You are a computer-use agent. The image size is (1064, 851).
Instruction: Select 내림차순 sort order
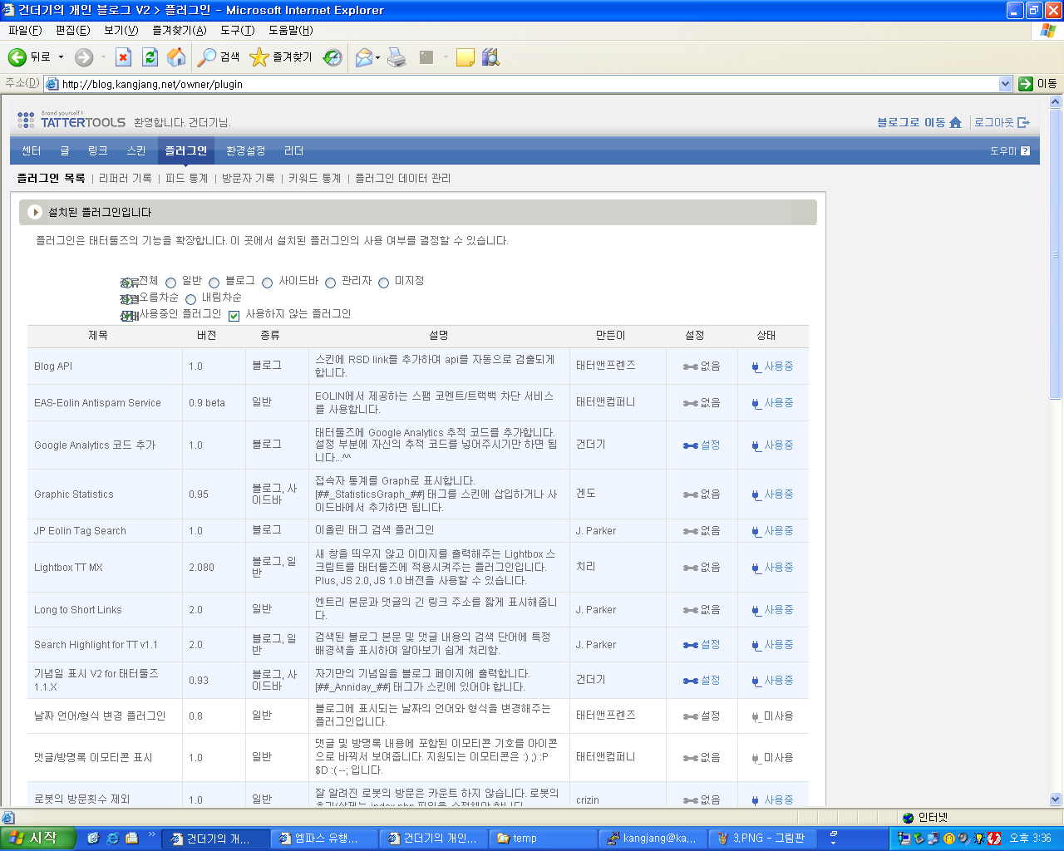point(190,299)
